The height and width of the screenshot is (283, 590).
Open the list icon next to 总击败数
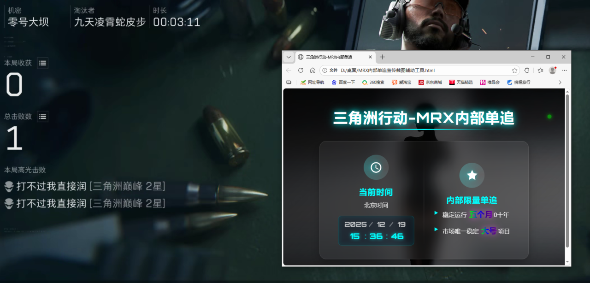point(42,116)
